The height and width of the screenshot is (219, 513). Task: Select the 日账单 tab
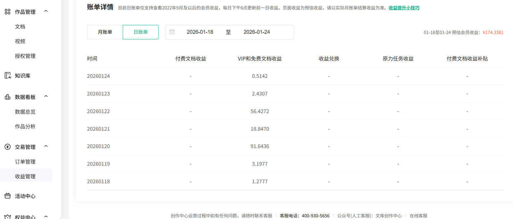coord(141,32)
